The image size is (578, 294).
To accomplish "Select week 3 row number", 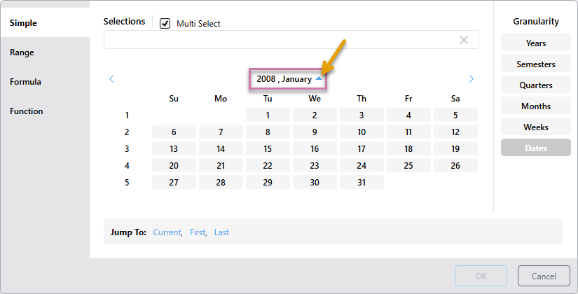I will tap(127, 148).
